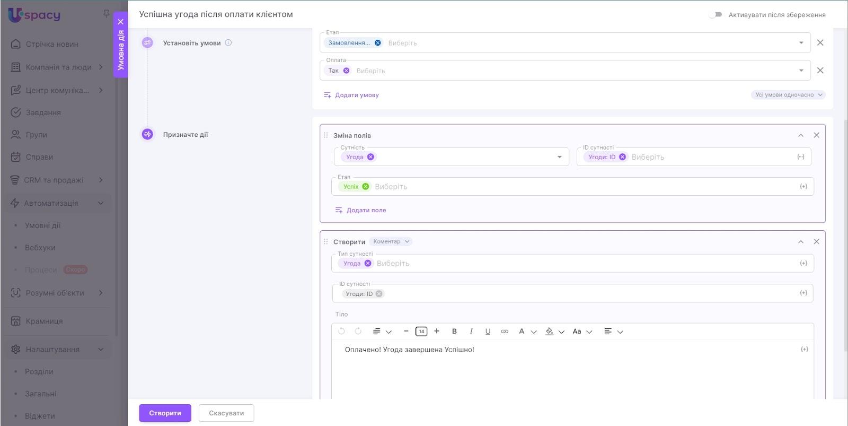The height and width of the screenshot is (426, 848).
Task: Expand the condition Етап dropdown arrow
Action: [x=801, y=43]
